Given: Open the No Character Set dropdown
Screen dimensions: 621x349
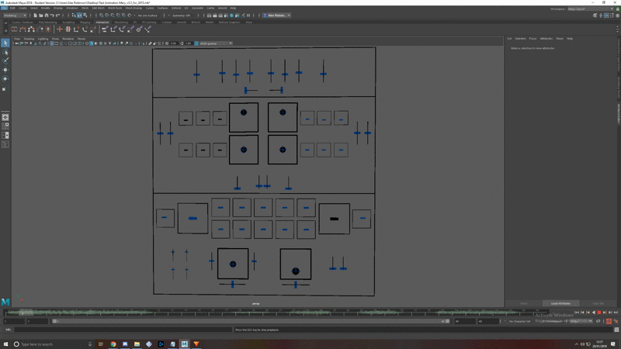Looking at the screenshot, I should (520, 321).
